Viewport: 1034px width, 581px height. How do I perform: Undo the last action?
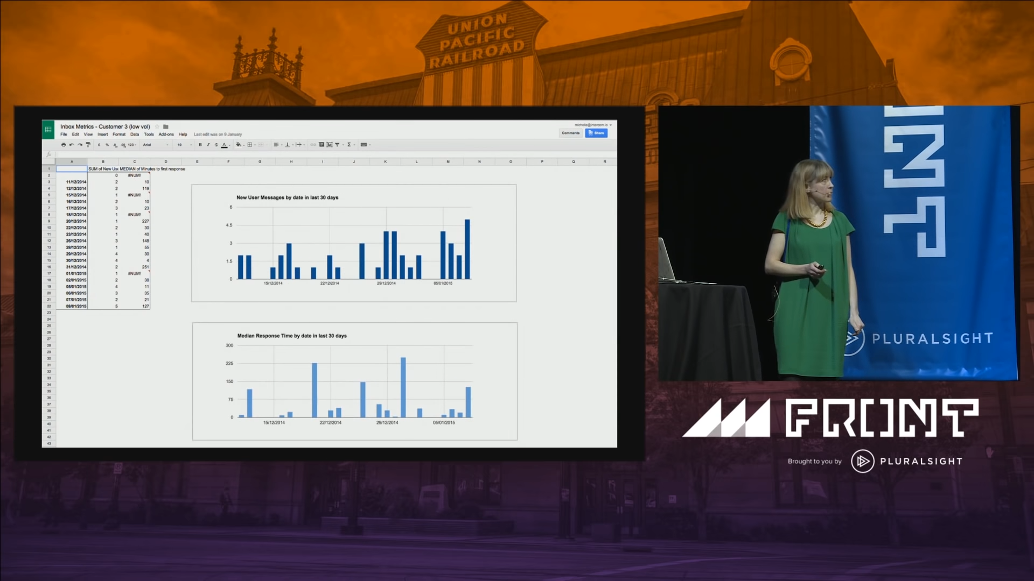coord(72,145)
